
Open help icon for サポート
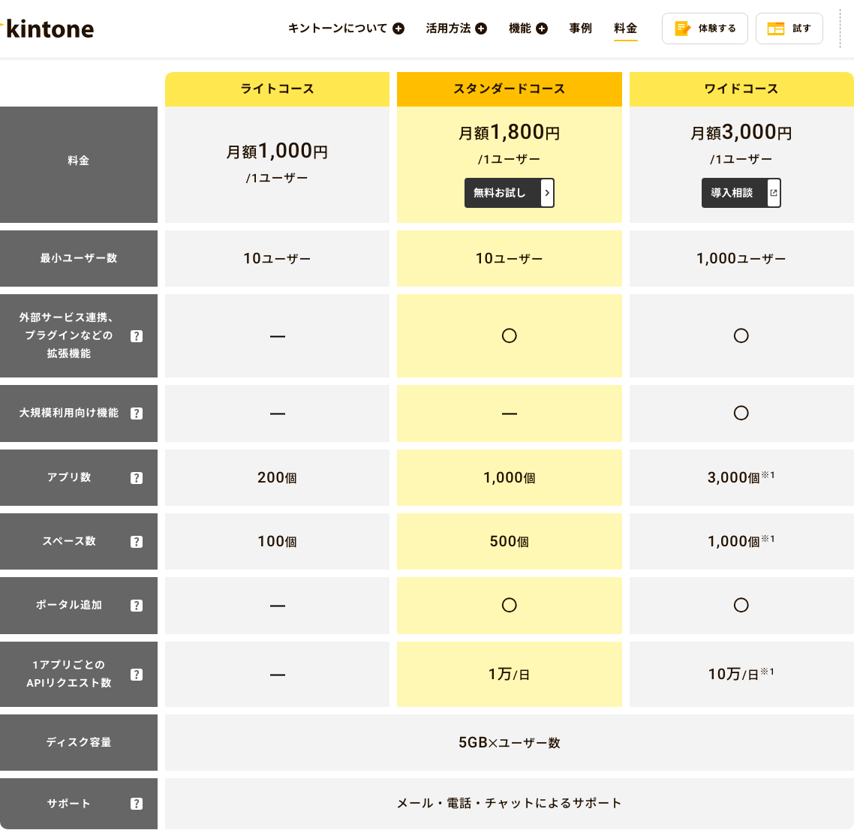point(137,803)
